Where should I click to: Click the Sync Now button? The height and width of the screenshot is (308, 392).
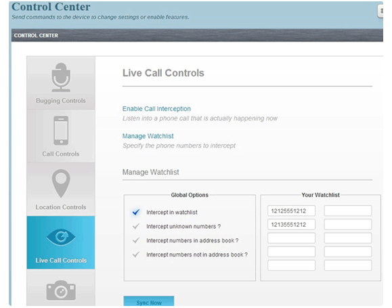(x=149, y=301)
